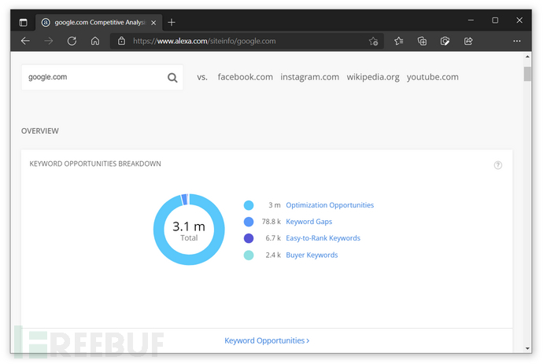Open Keyword Gaps link
543x364 pixels.
[309, 222]
